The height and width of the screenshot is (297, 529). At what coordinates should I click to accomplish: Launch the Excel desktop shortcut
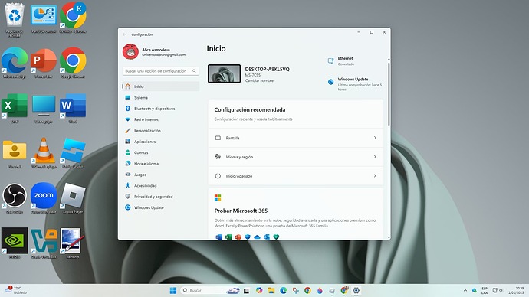(x=15, y=109)
